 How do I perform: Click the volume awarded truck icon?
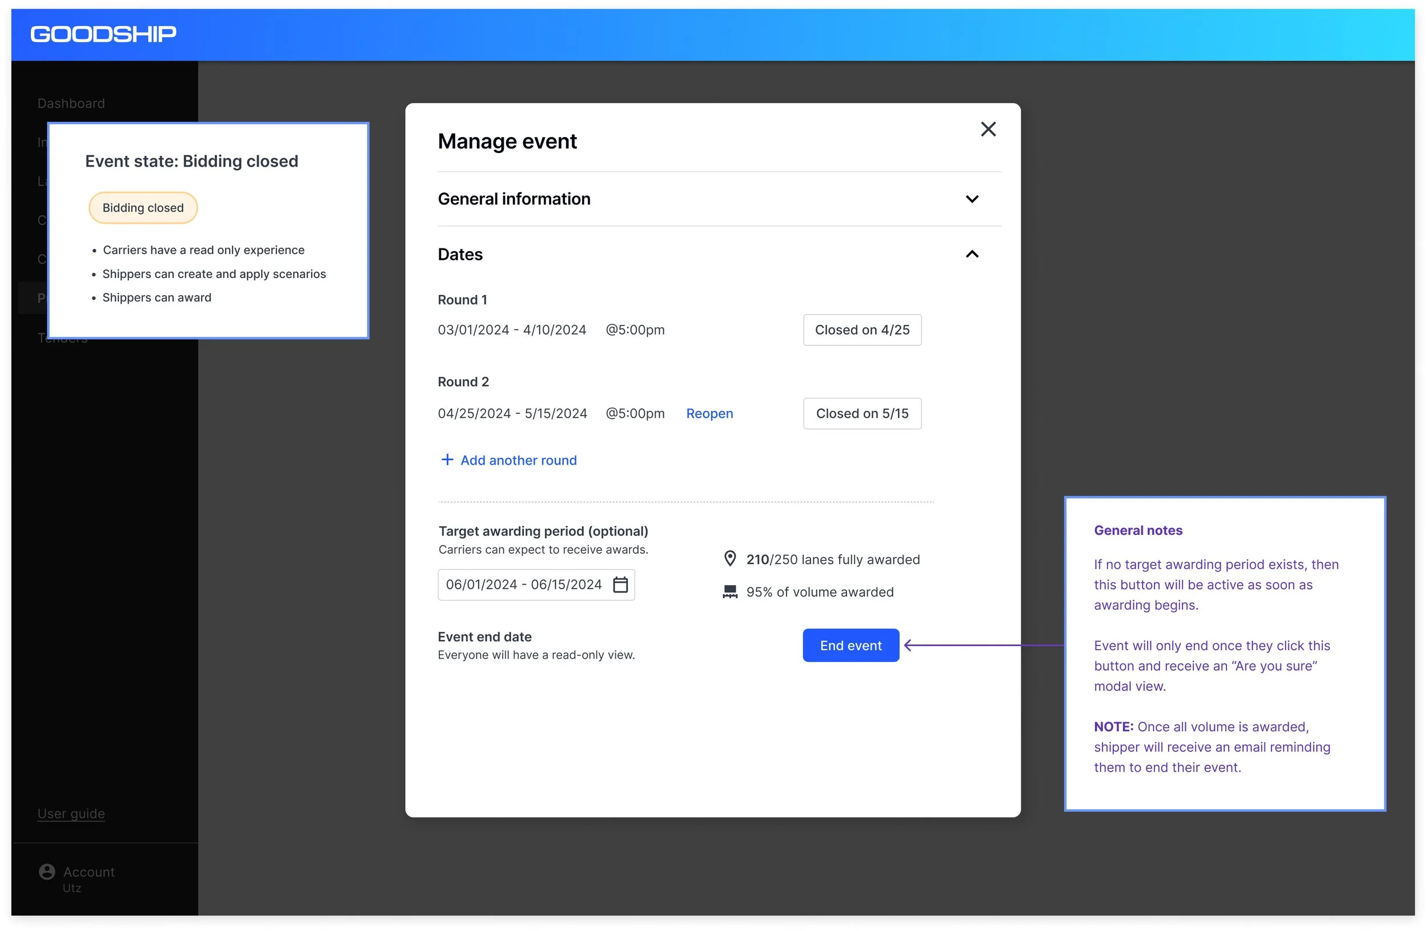pos(729,592)
